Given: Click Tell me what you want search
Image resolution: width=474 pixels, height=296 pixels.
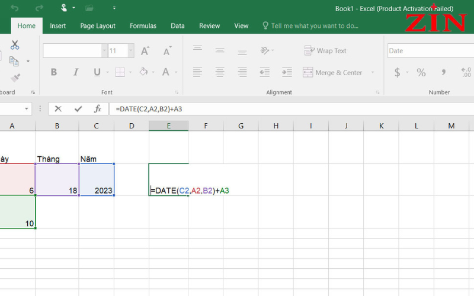Looking at the screenshot, I should click(x=310, y=26).
